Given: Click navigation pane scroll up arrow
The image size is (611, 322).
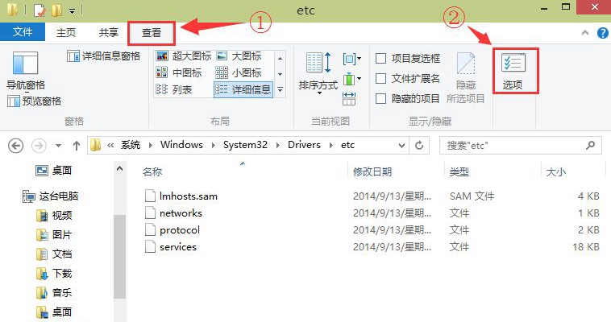Looking at the screenshot, I should point(119,169).
